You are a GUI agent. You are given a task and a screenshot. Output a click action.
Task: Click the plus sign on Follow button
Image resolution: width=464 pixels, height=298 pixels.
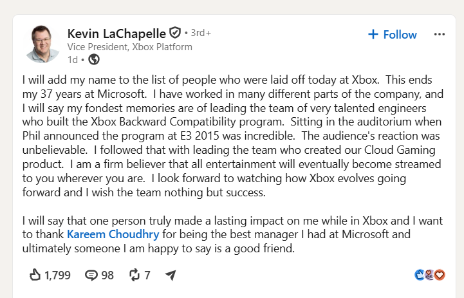373,34
